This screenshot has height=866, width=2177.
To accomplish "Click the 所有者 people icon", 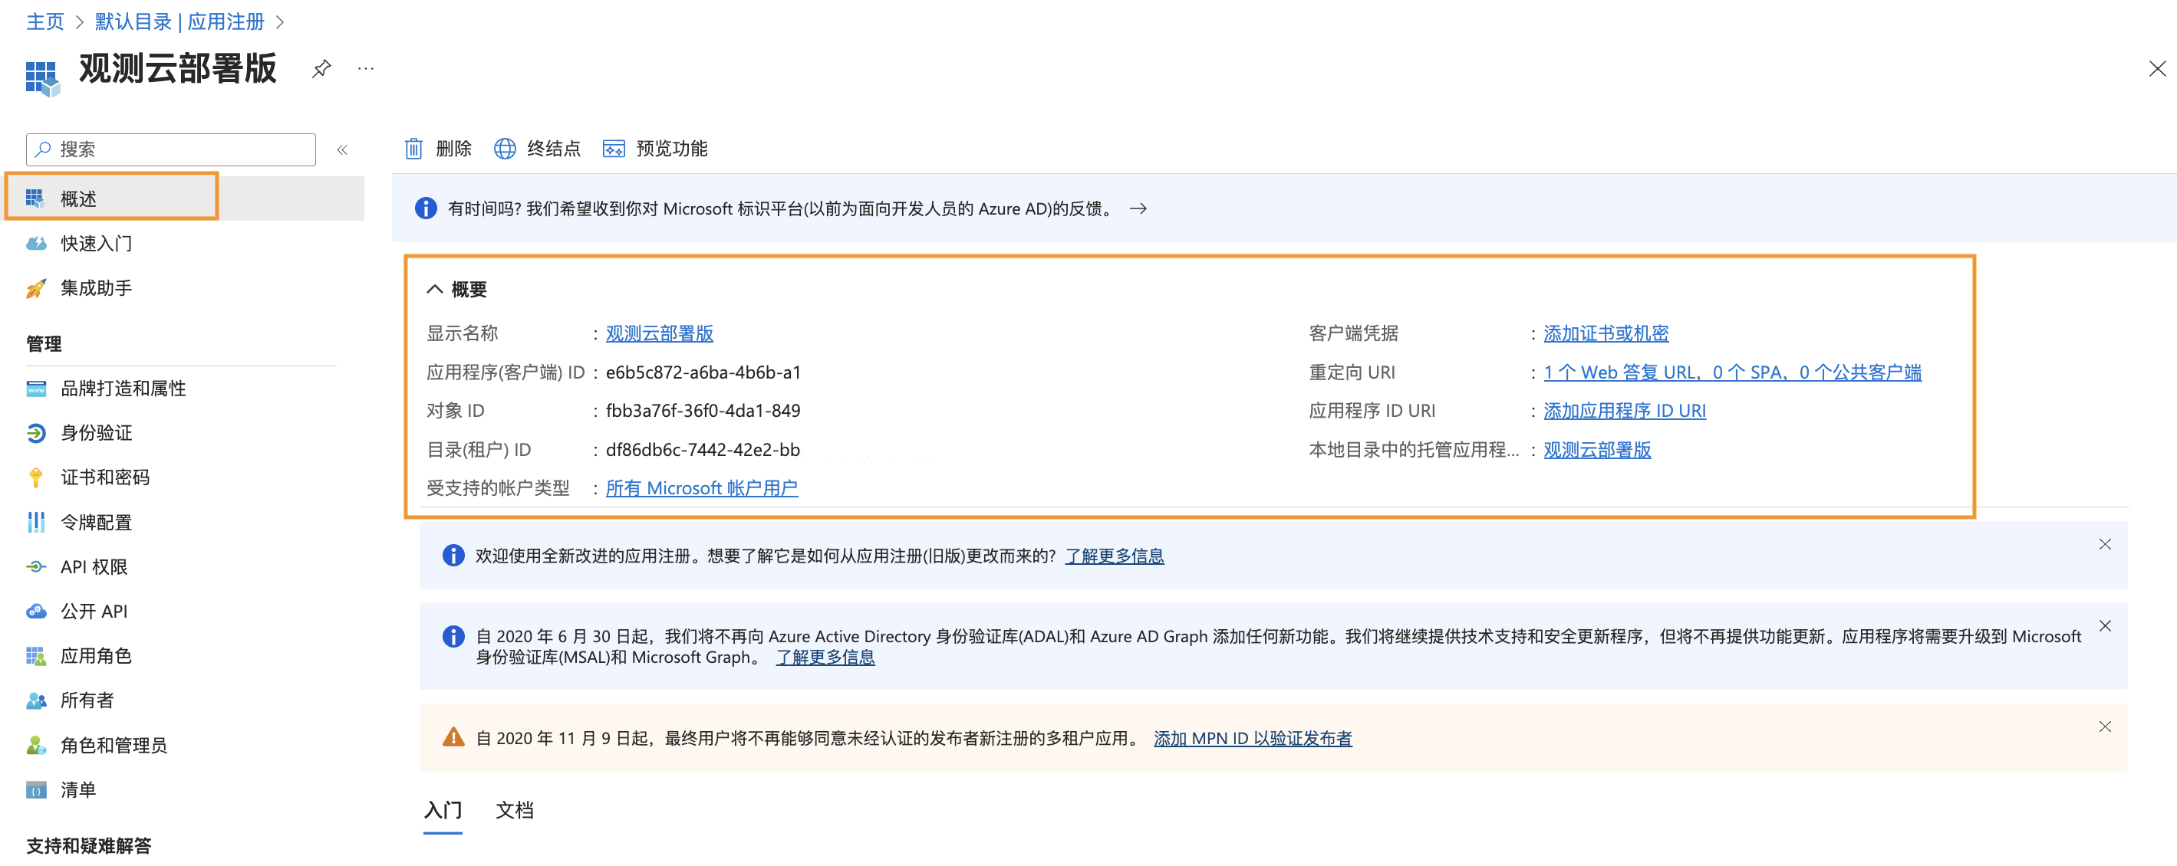I will 35,700.
